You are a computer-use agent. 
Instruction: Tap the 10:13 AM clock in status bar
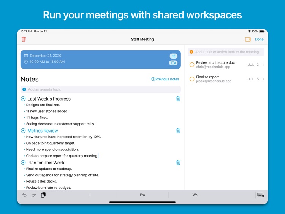tap(26, 32)
